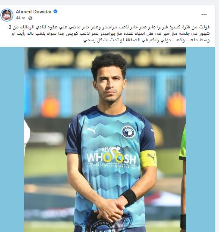Viewport: 219px width, 232px height.
Task: Click the first line of Arabic post text
Action: tap(109, 27)
